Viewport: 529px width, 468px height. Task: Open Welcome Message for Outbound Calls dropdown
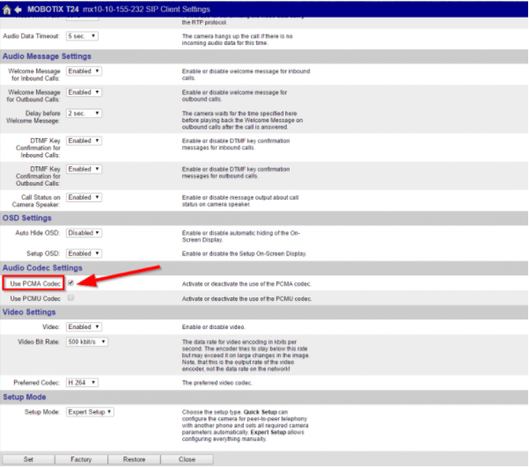85,91
